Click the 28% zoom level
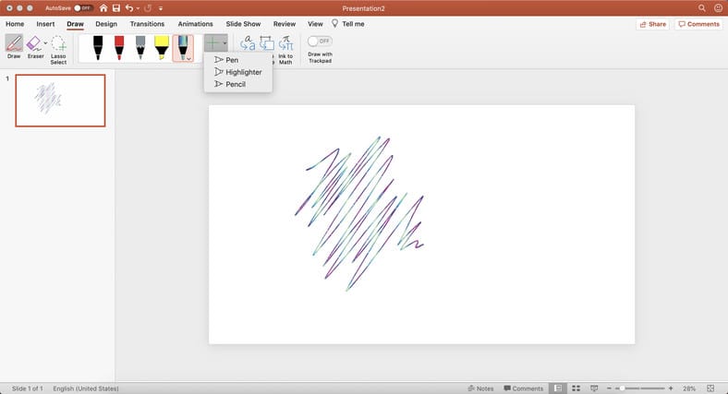 pyautogui.click(x=689, y=388)
